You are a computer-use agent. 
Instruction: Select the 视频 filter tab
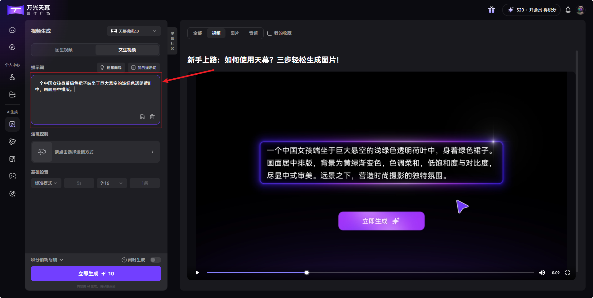(216, 33)
